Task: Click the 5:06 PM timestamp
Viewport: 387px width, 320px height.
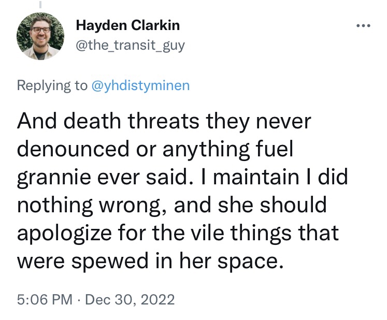Action: click(44, 299)
